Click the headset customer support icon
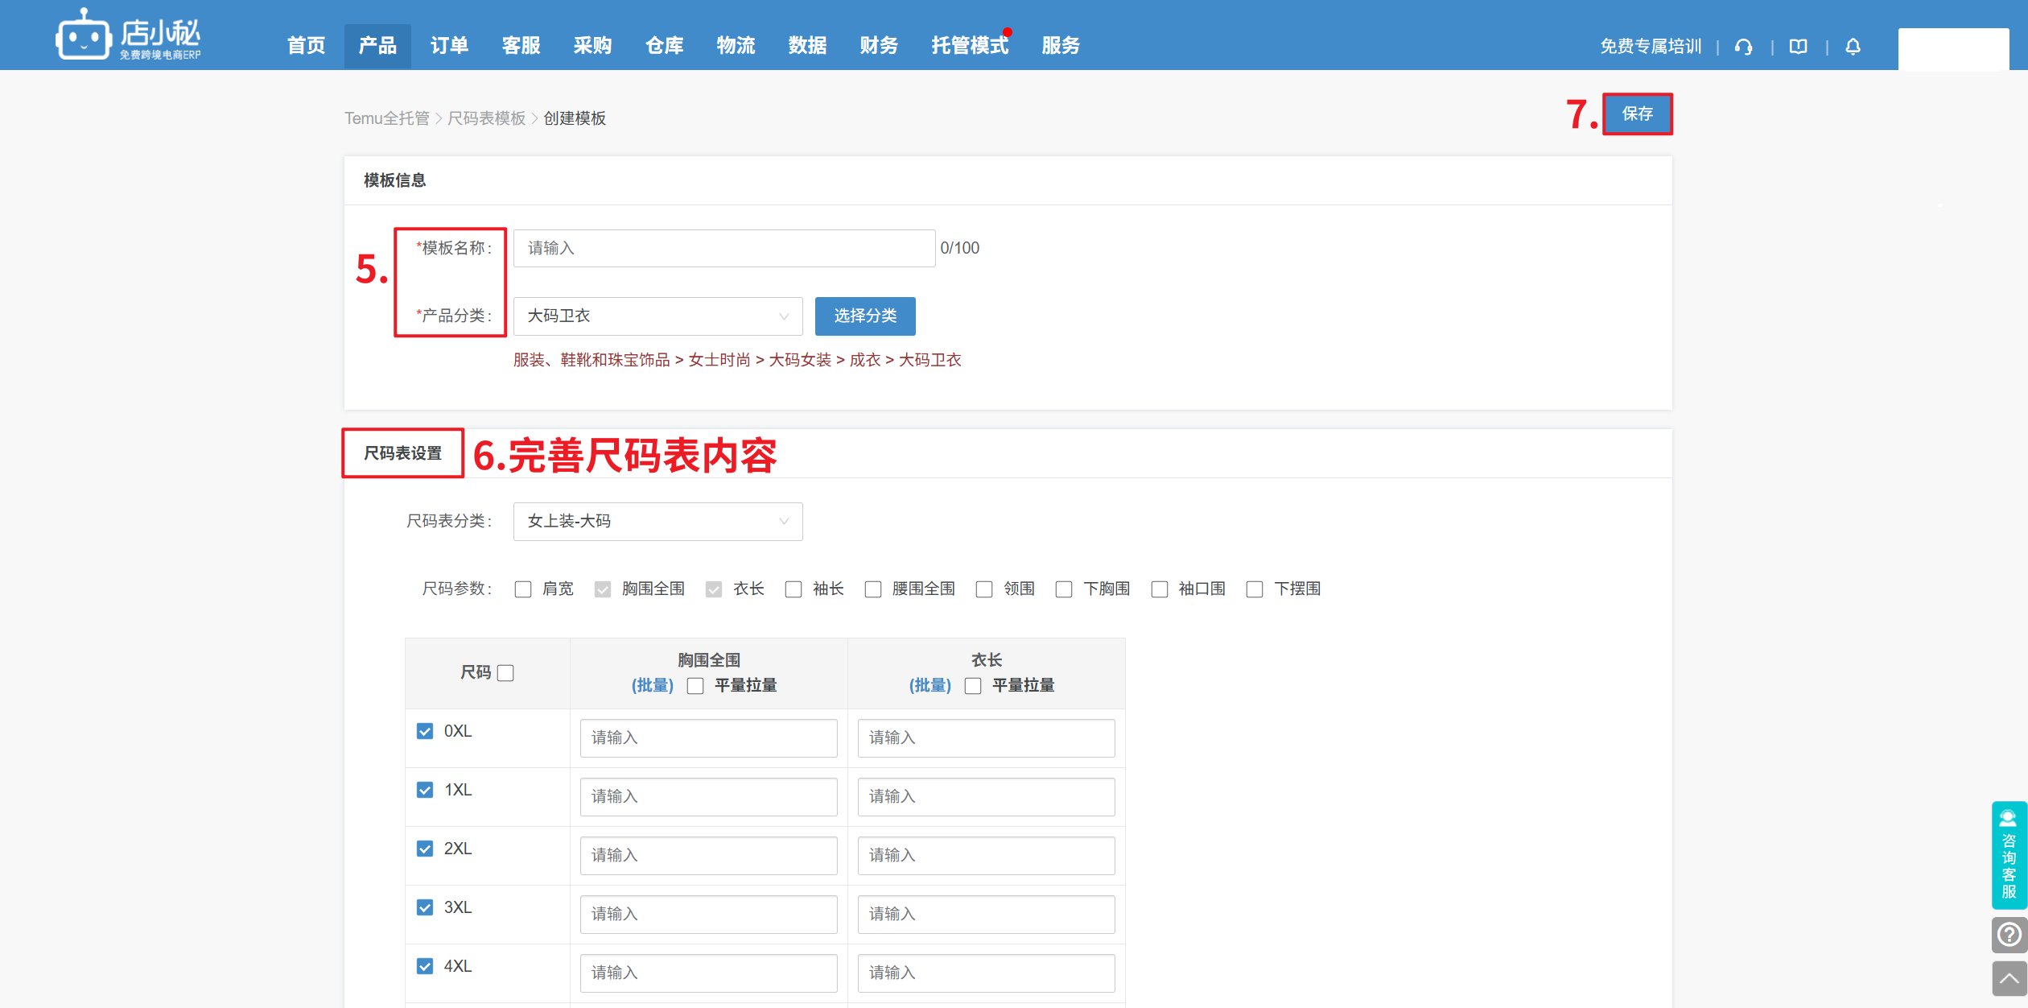Screen dimensions: 2028x1008 [x=1743, y=47]
